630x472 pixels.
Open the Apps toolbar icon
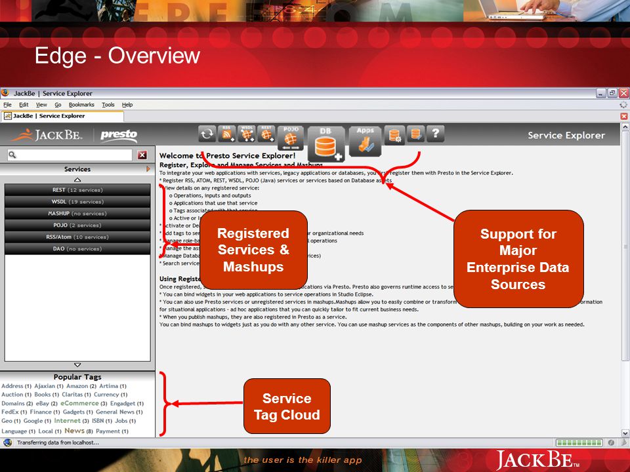coord(365,142)
